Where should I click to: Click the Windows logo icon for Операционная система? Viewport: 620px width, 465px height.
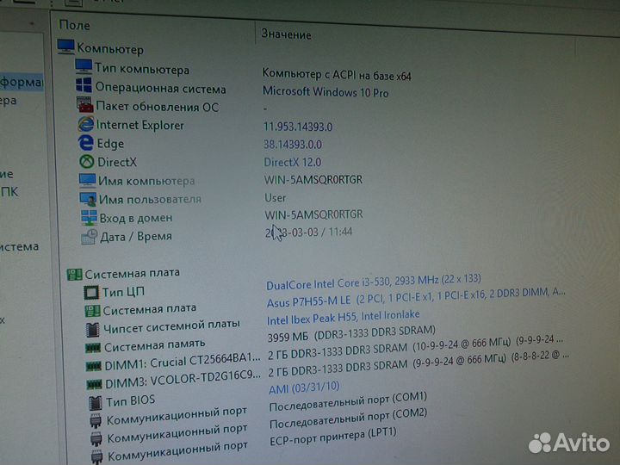coord(84,85)
